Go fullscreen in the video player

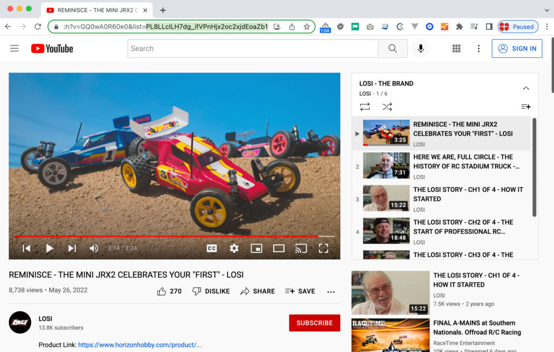(324, 249)
